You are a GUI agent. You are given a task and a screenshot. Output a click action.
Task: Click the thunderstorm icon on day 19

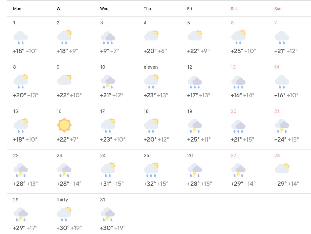click(x=195, y=125)
